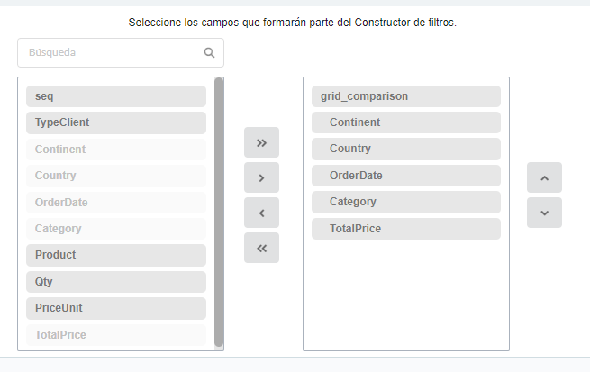The height and width of the screenshot is (372, 590).
Task: Click the move down chevron button
Action: 544,213
